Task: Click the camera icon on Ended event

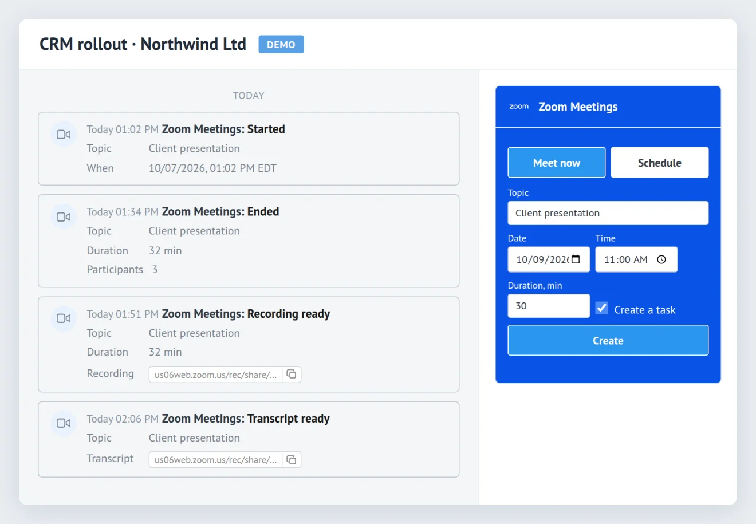Action: pyautogui.click(x=64, y=217)
